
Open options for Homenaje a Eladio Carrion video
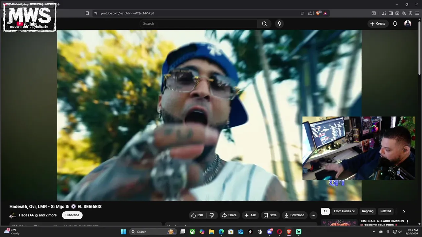click(x=407, y=222)
